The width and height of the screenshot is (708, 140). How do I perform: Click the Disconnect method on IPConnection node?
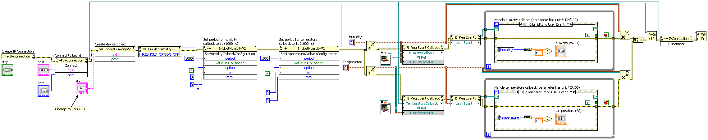pos(676,44)
